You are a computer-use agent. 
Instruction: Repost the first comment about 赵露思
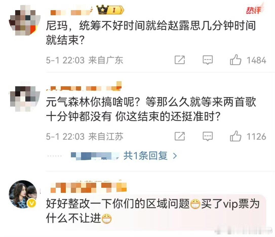coord(180,60)
